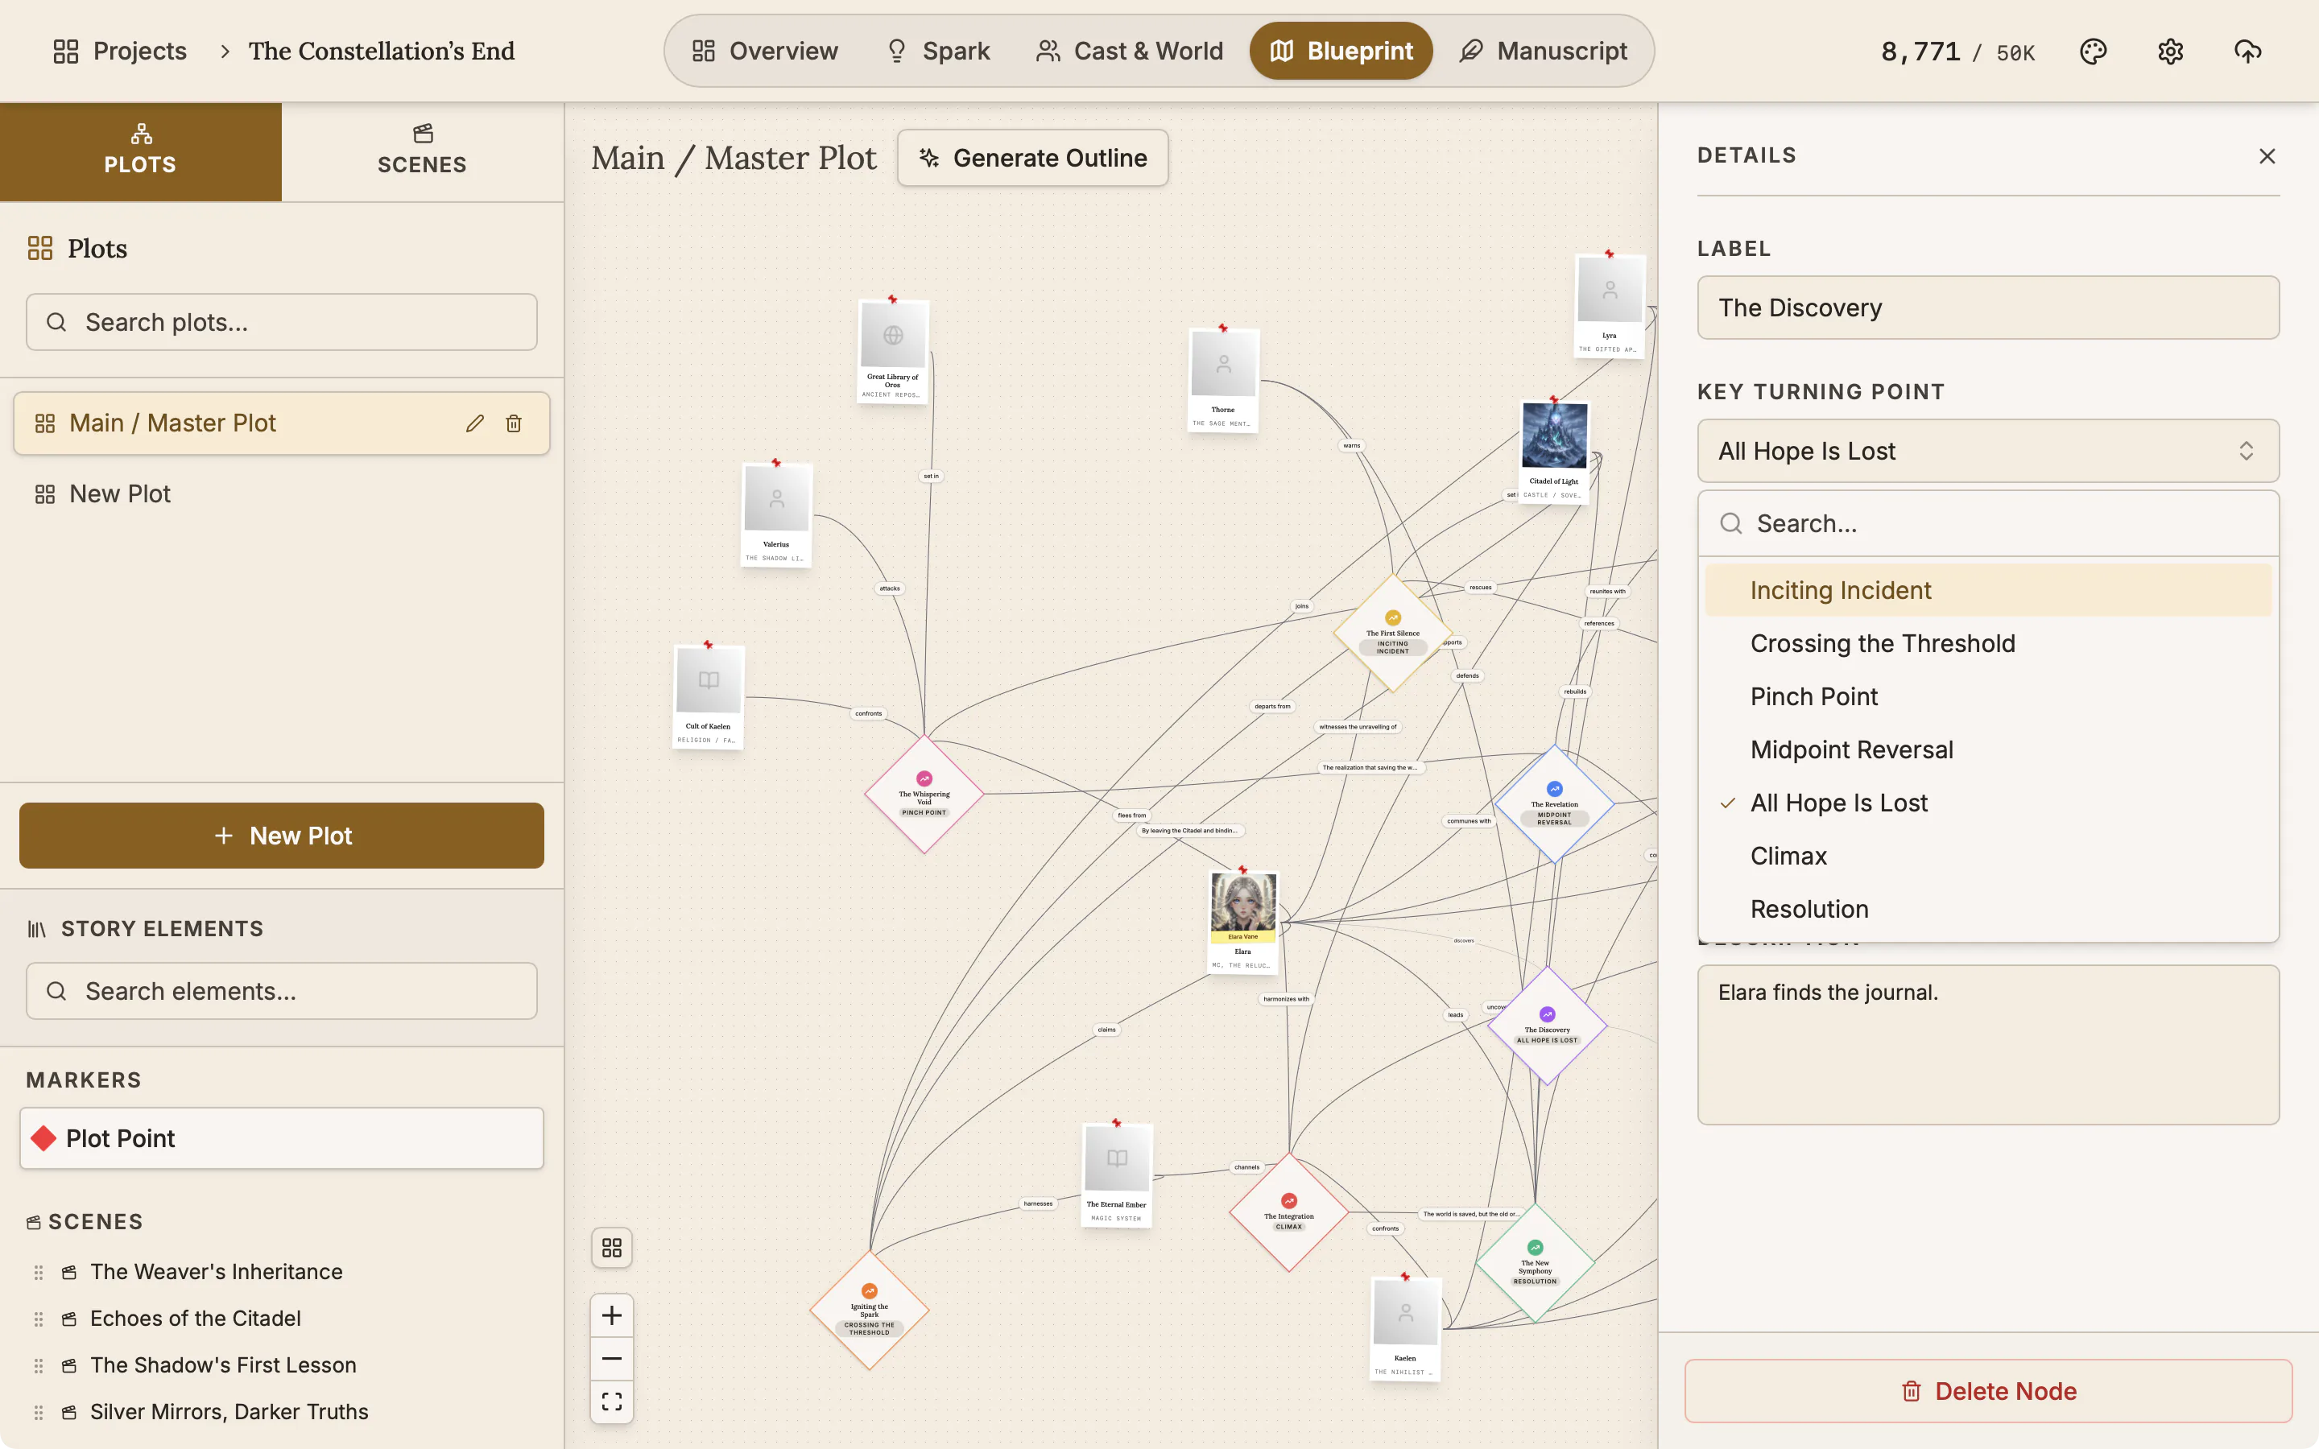Choose Inciting Incident option
The image size is (2319, 1449).
(x=1987, y=590)
